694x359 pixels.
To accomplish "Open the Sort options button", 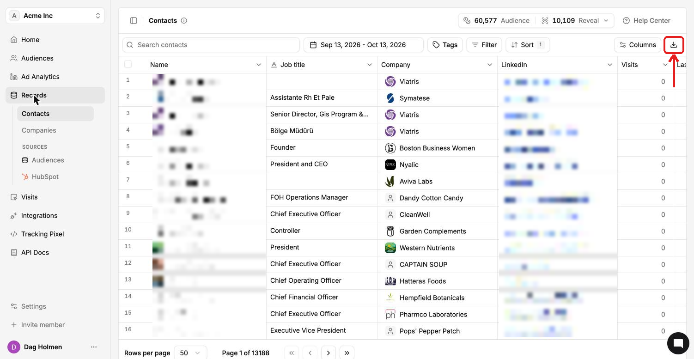I will (528, 45).
